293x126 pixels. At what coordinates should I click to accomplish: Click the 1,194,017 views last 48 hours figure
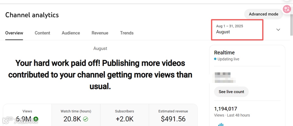click(225, 109)
